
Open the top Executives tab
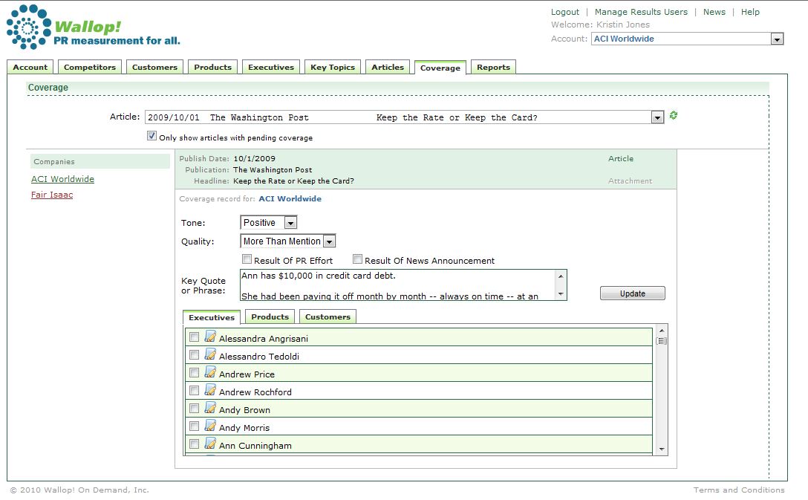271,67
